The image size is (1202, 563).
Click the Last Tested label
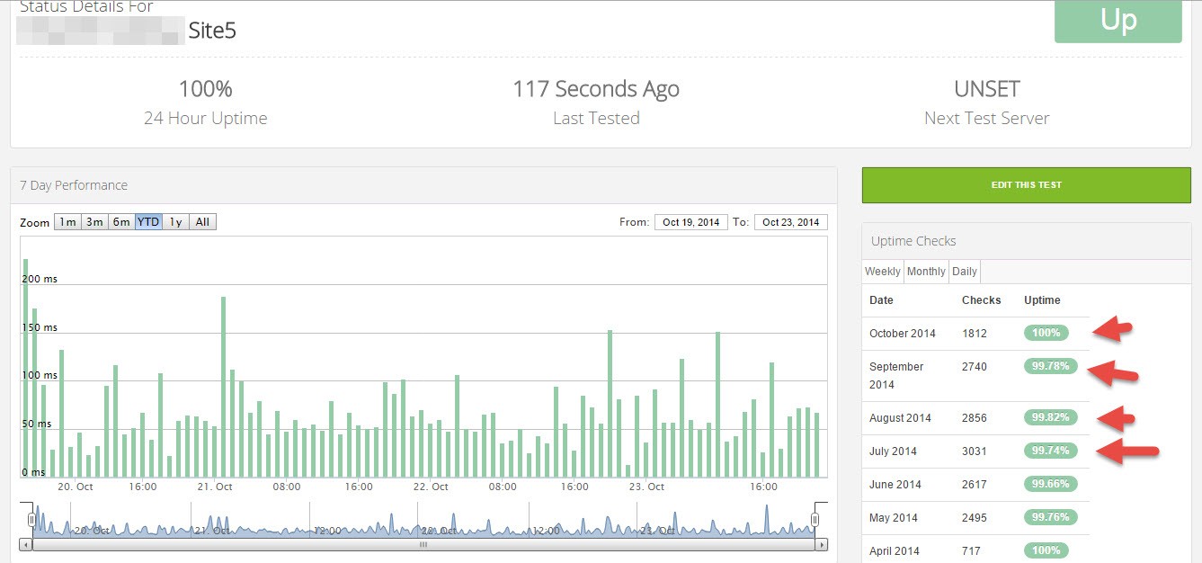click(x=596, y=119)
